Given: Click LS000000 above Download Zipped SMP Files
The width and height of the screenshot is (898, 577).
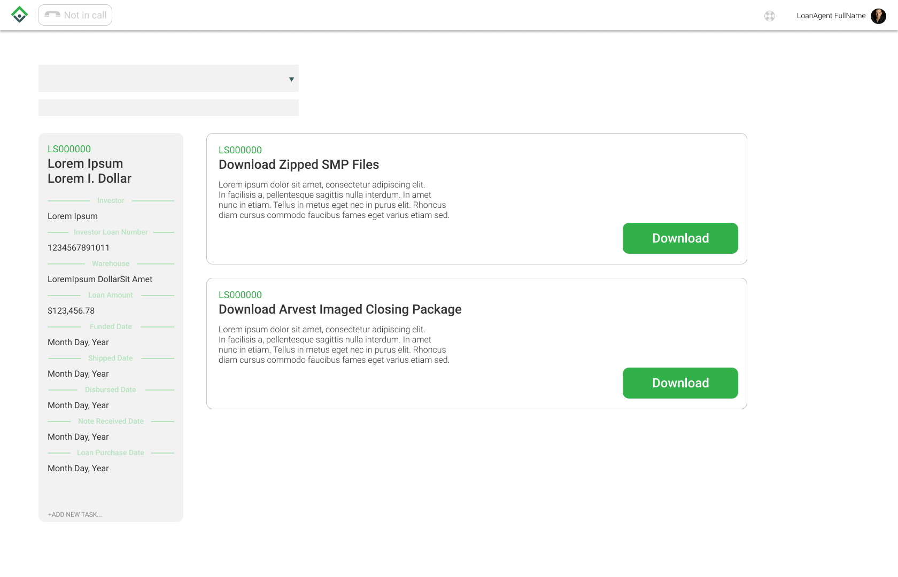Looking at the screenshot, I should point(240,150).
